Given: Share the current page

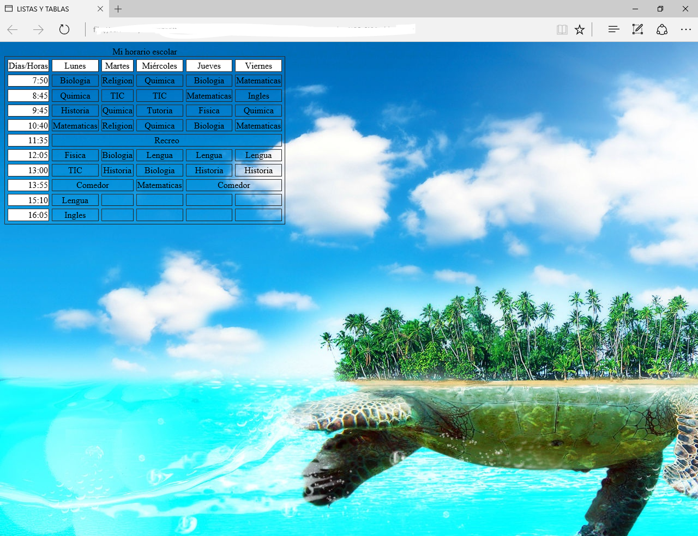Looking at the screenshot, I should tap(662, 29).
